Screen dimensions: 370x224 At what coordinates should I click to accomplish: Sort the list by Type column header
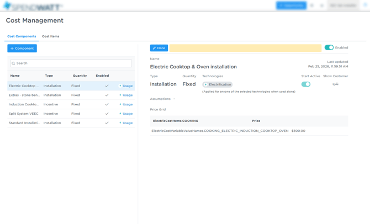pos(49,76)
